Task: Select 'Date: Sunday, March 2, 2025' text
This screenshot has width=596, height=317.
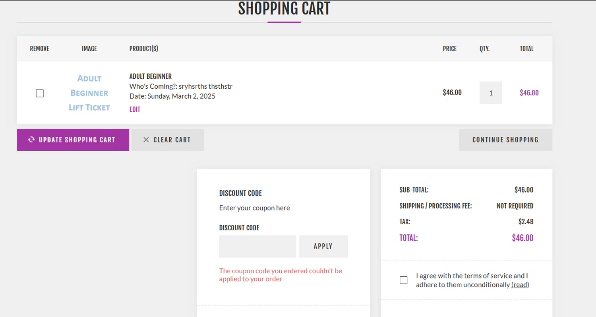Action: [x=172, y=96]
